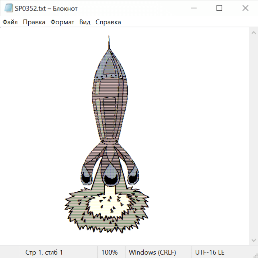Open the Файл menu
This screenshot has width=258, height=258.
pyautogui.click(x=10, y=22)
